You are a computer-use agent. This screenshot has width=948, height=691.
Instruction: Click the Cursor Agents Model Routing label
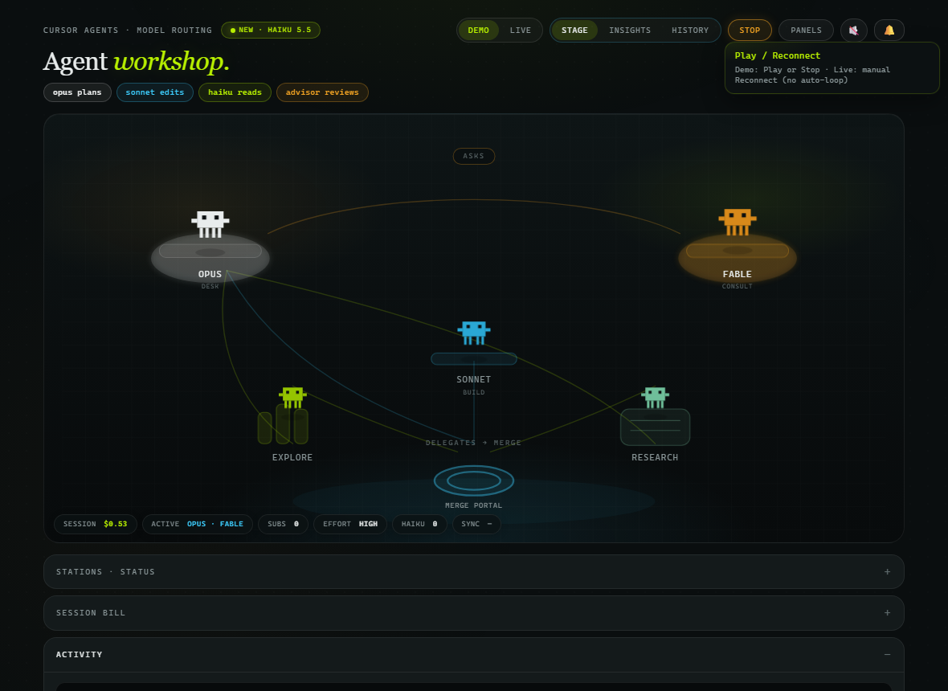click(128, 31)
